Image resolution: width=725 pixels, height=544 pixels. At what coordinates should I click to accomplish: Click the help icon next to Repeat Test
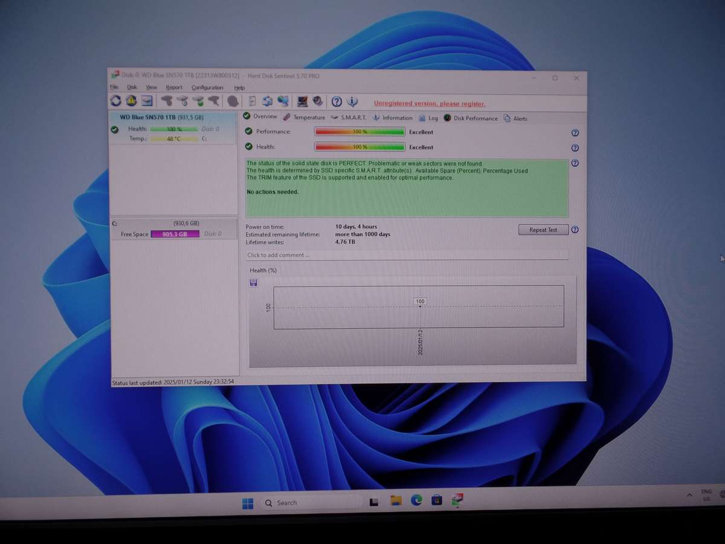(x=575, y=230)
